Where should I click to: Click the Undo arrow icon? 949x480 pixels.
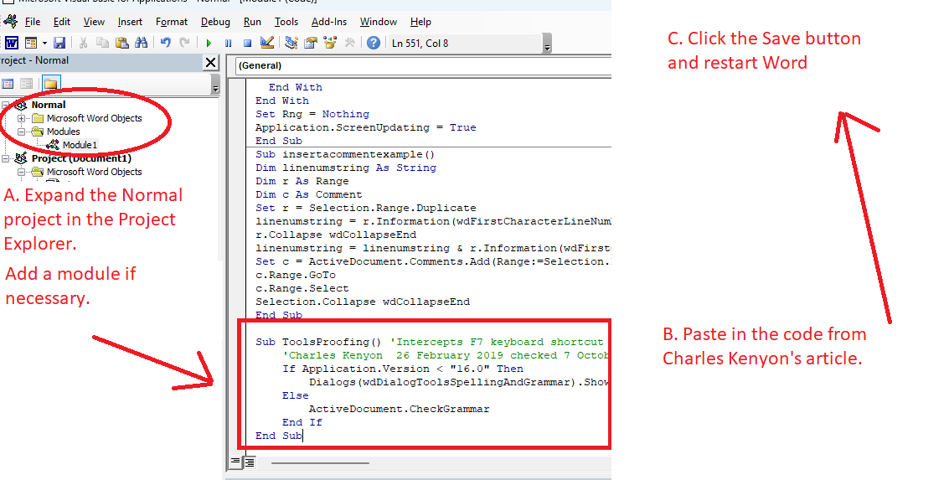[x=165, y=43]
